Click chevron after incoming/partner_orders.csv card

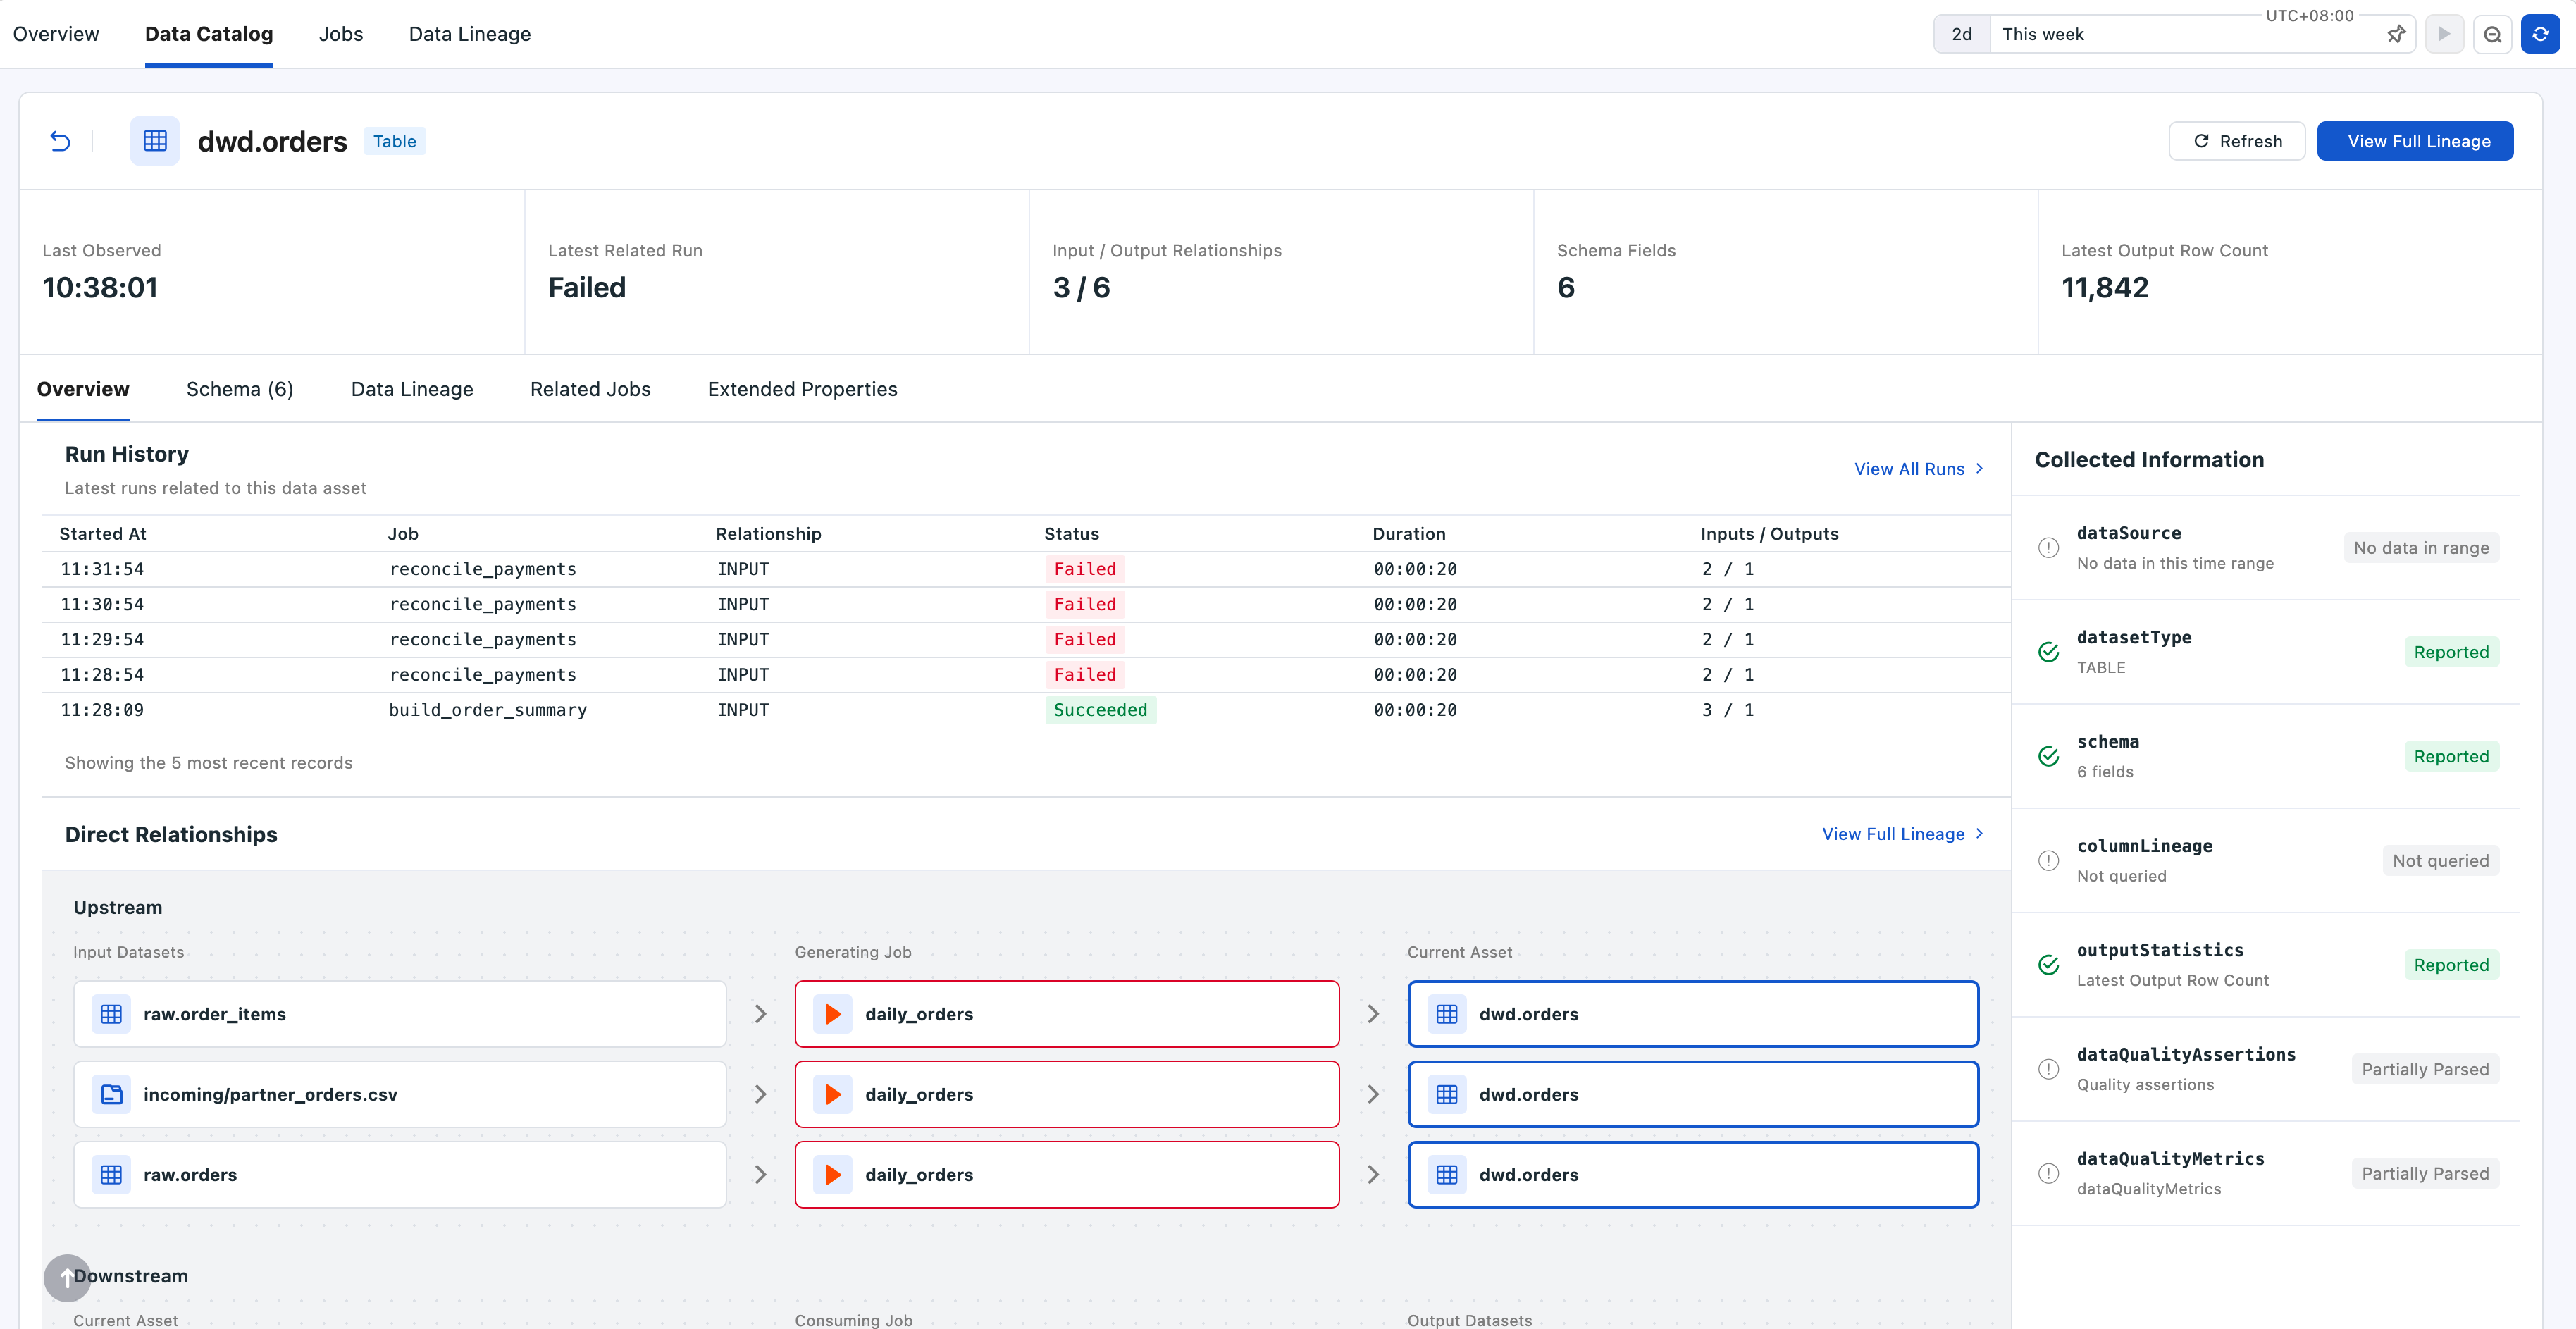(x=760, y=1094)
